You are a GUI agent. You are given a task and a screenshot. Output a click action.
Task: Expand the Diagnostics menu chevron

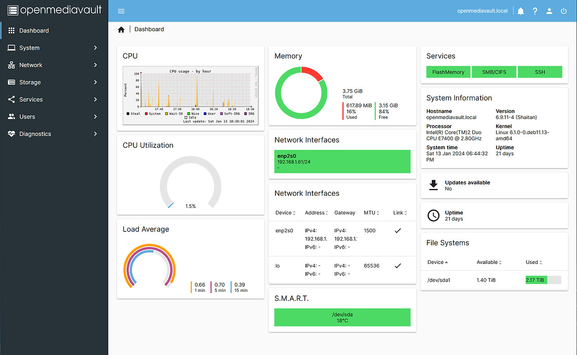click(95, 134)
